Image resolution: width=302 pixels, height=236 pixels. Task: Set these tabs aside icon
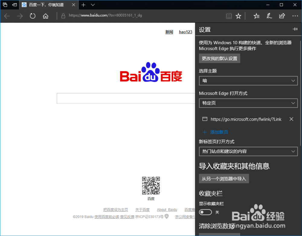tap(14, 5)
